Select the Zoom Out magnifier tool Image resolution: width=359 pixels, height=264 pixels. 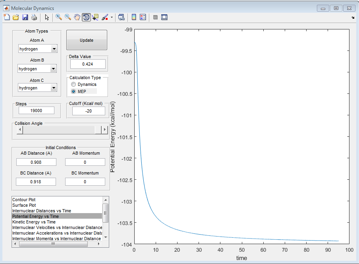(68, 17)
